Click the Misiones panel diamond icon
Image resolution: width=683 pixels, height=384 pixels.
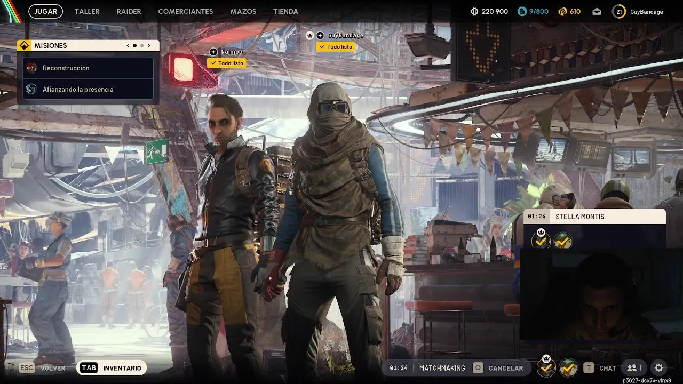(23, 46)
